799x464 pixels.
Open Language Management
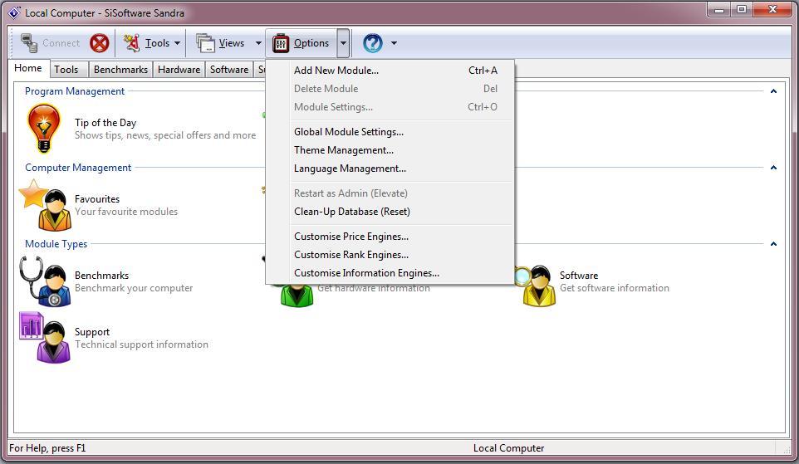390,169
